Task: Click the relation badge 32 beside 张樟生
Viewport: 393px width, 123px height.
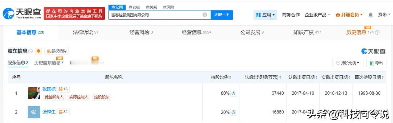Action: click(63, 112)
